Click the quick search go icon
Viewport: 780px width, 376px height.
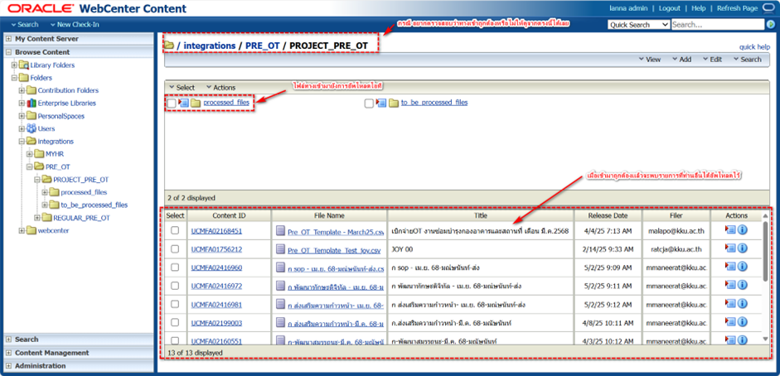(x=770, y=25)
